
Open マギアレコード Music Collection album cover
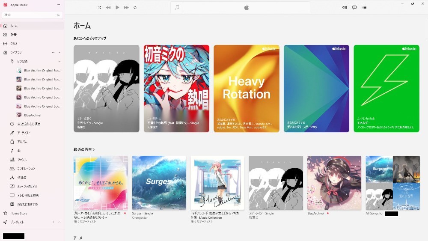[217, 183]
